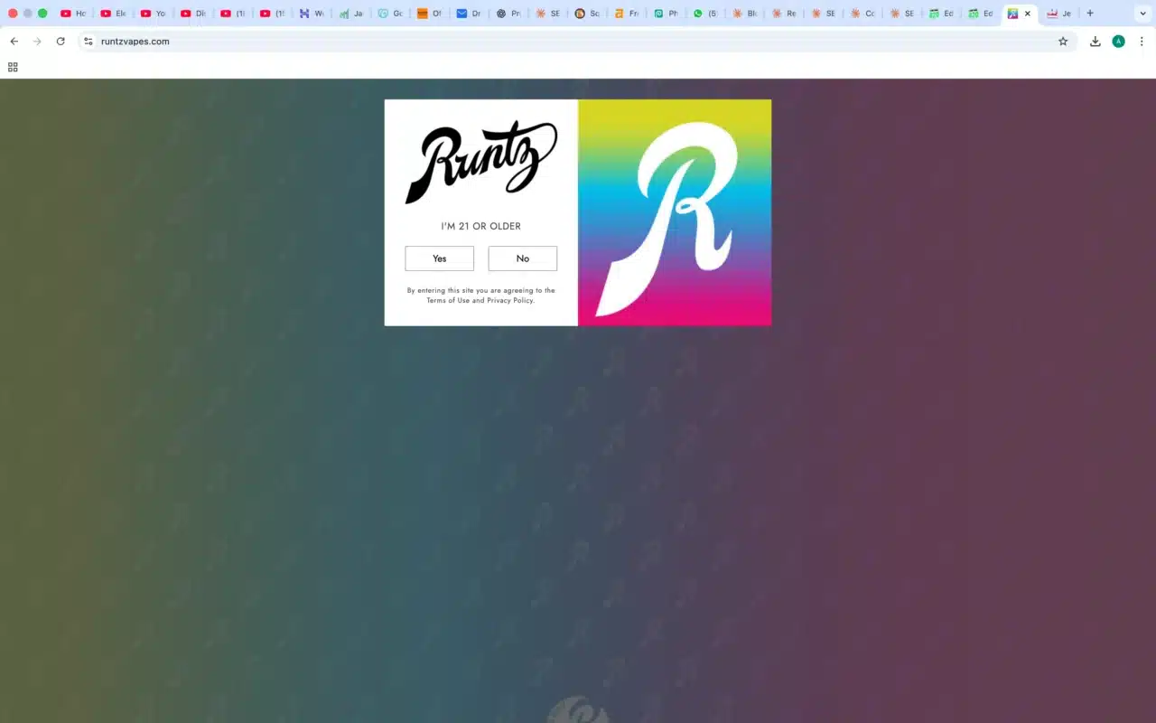Click Yes to confirm being 21 or older
Image resolution: width=1156 pixels, height=723 pixels.
[x=439, y=258]
